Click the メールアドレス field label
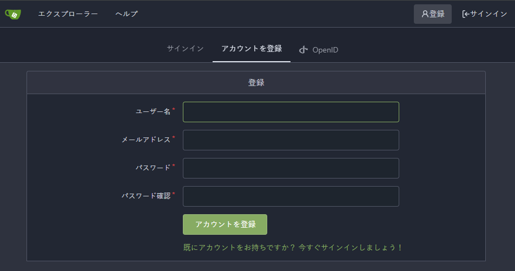 click(146, 140)
